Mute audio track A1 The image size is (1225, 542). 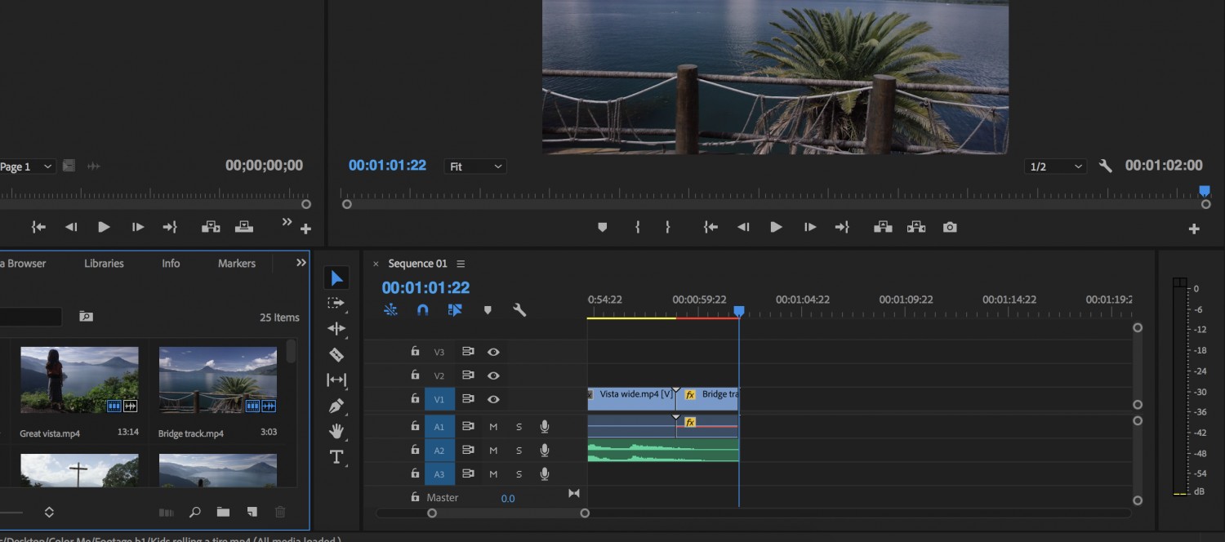point(493,427)
